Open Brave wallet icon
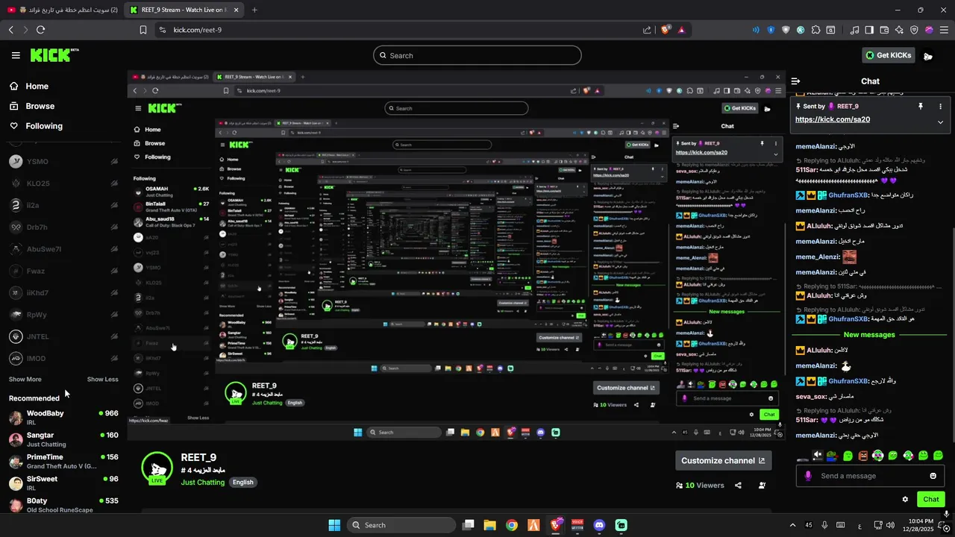 [x=884, y=30]
